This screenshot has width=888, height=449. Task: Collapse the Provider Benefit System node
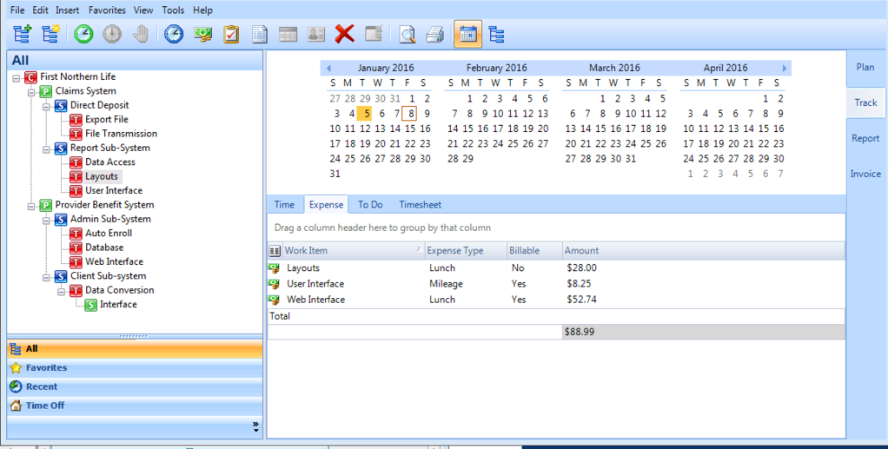coord(31,205)
